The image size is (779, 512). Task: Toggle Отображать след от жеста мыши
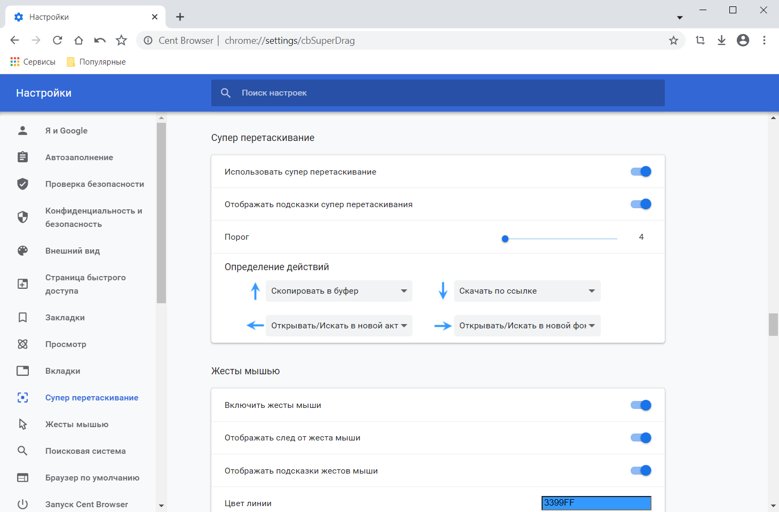click(x=641, y=438)
